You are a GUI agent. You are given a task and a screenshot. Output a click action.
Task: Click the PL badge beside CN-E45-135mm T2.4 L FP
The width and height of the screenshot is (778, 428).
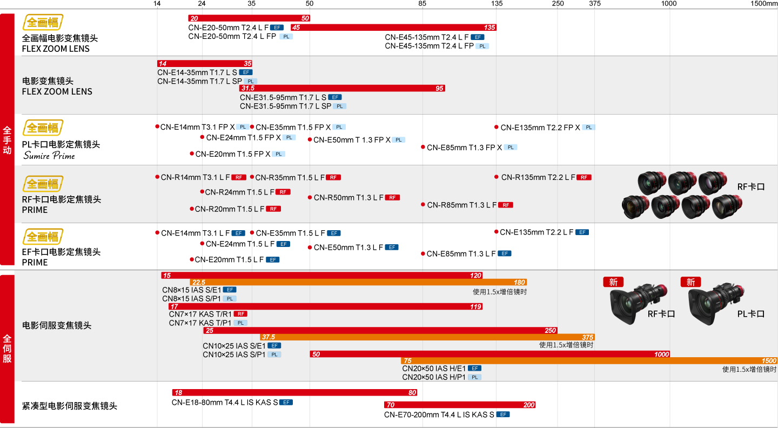pos(482,46)
